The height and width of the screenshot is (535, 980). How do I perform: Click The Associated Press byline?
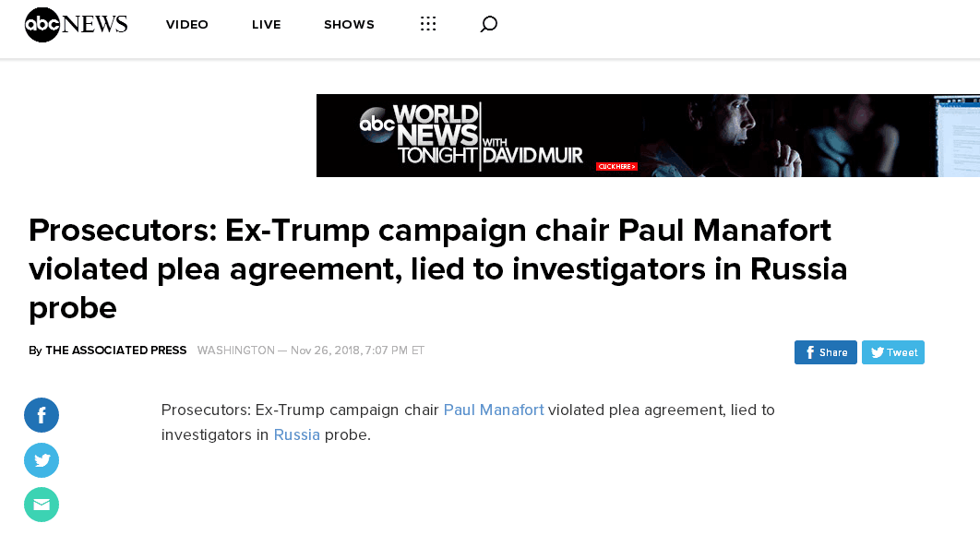click(115, 351)
